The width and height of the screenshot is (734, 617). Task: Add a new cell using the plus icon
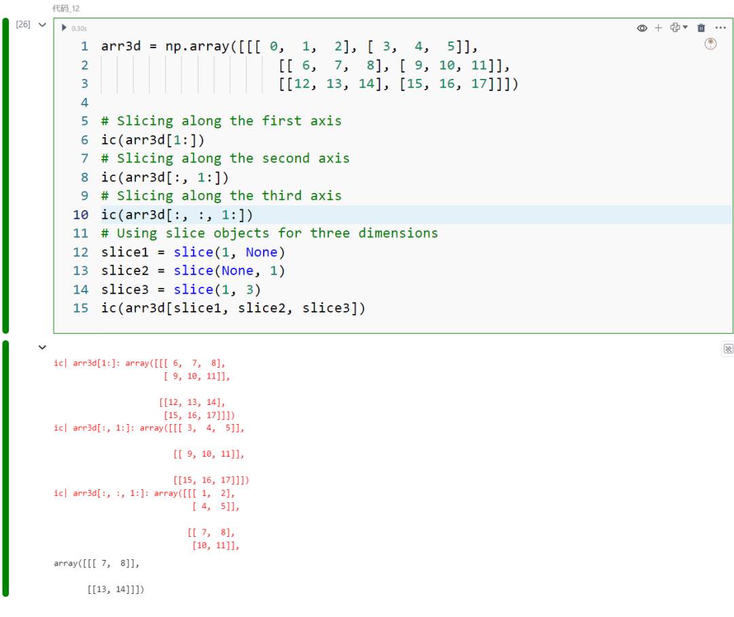coord(659,28)
